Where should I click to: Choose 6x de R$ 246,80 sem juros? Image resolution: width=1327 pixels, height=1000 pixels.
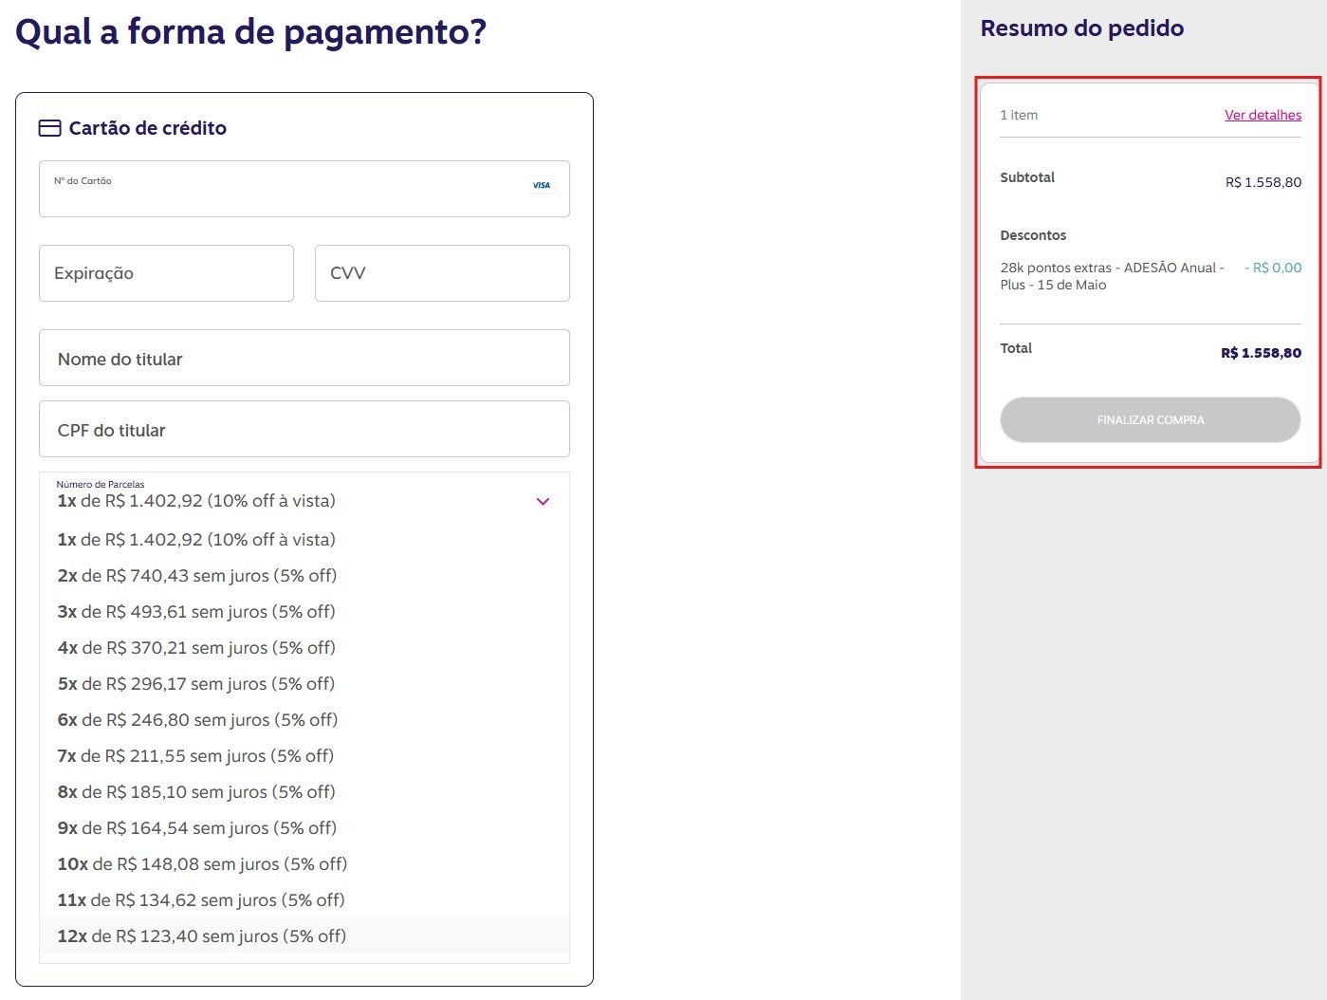click(x=197, y=720)
